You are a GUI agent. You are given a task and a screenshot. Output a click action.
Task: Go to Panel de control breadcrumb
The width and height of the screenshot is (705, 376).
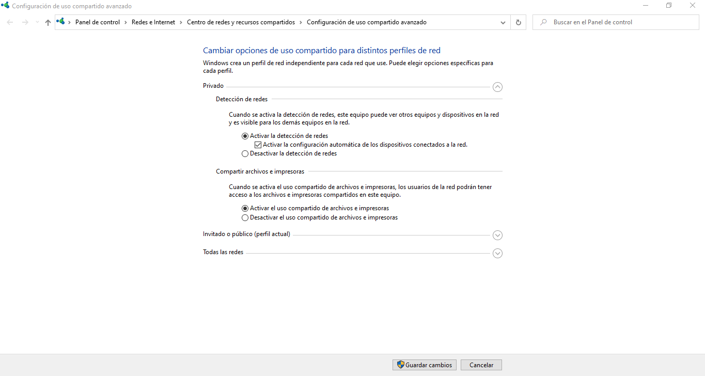(x=97, y=22)
